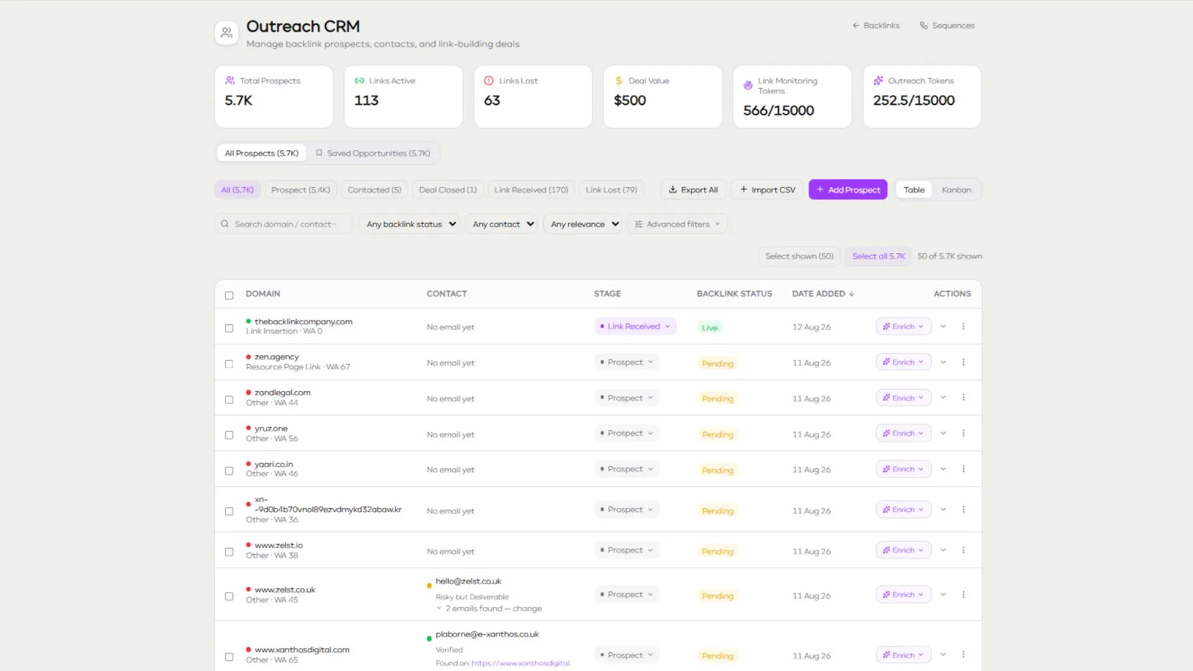
Task: Open three-dot menu for zen.agency row
Action: click(964, 362)
